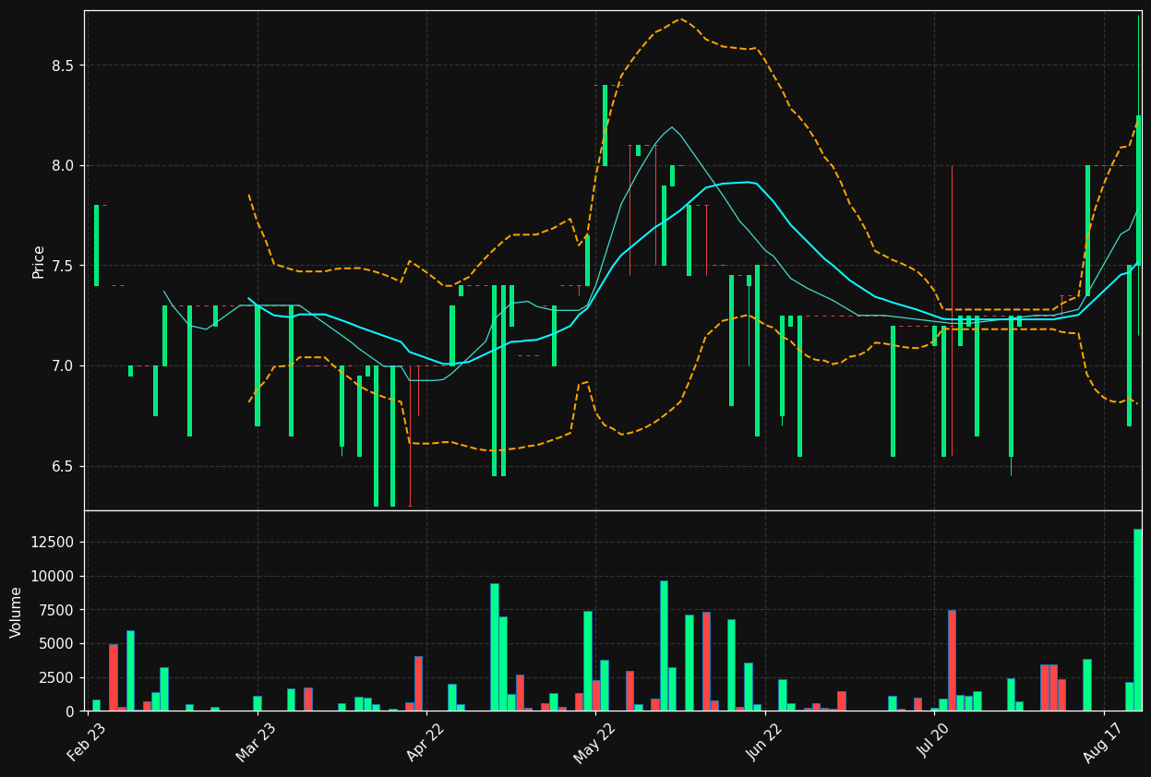Click the 7.5 price axis label
The height and width of the screenshot is (777, 1151).
pyautogui.click(x=64, y=266)
